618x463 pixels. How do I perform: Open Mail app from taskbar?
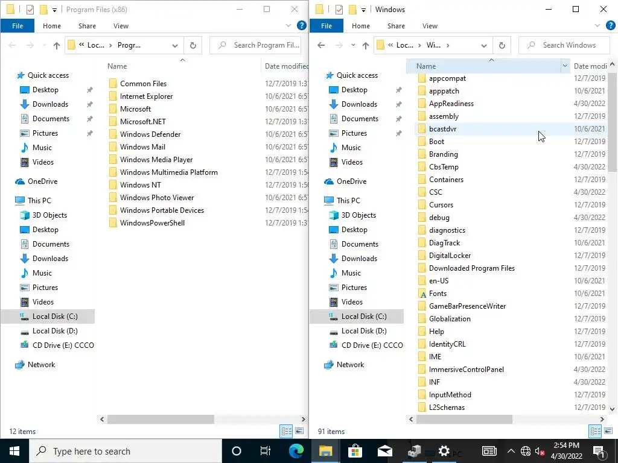pos(384,451)
